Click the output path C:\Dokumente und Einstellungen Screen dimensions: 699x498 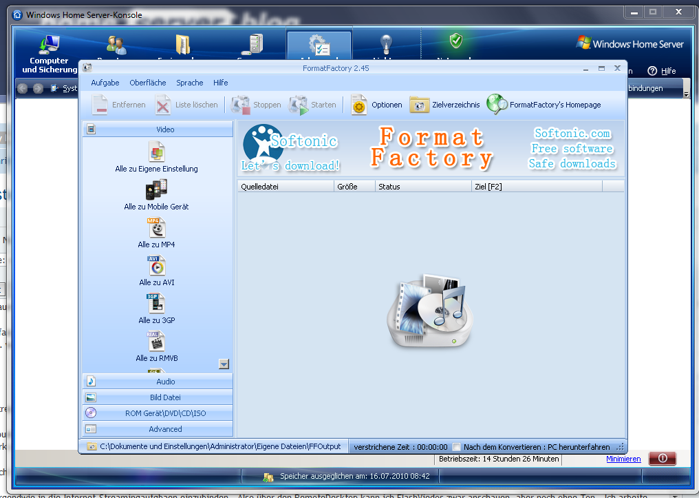(220, 446)
